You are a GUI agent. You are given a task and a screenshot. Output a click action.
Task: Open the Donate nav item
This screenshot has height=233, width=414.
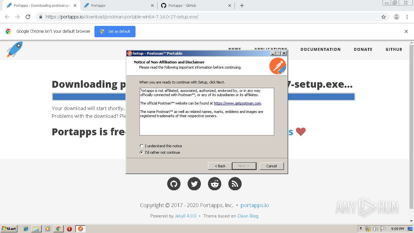[363, 50]
